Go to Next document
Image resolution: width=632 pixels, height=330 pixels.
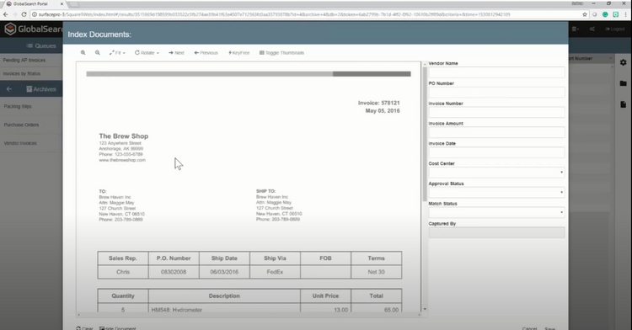pos(177,53)
